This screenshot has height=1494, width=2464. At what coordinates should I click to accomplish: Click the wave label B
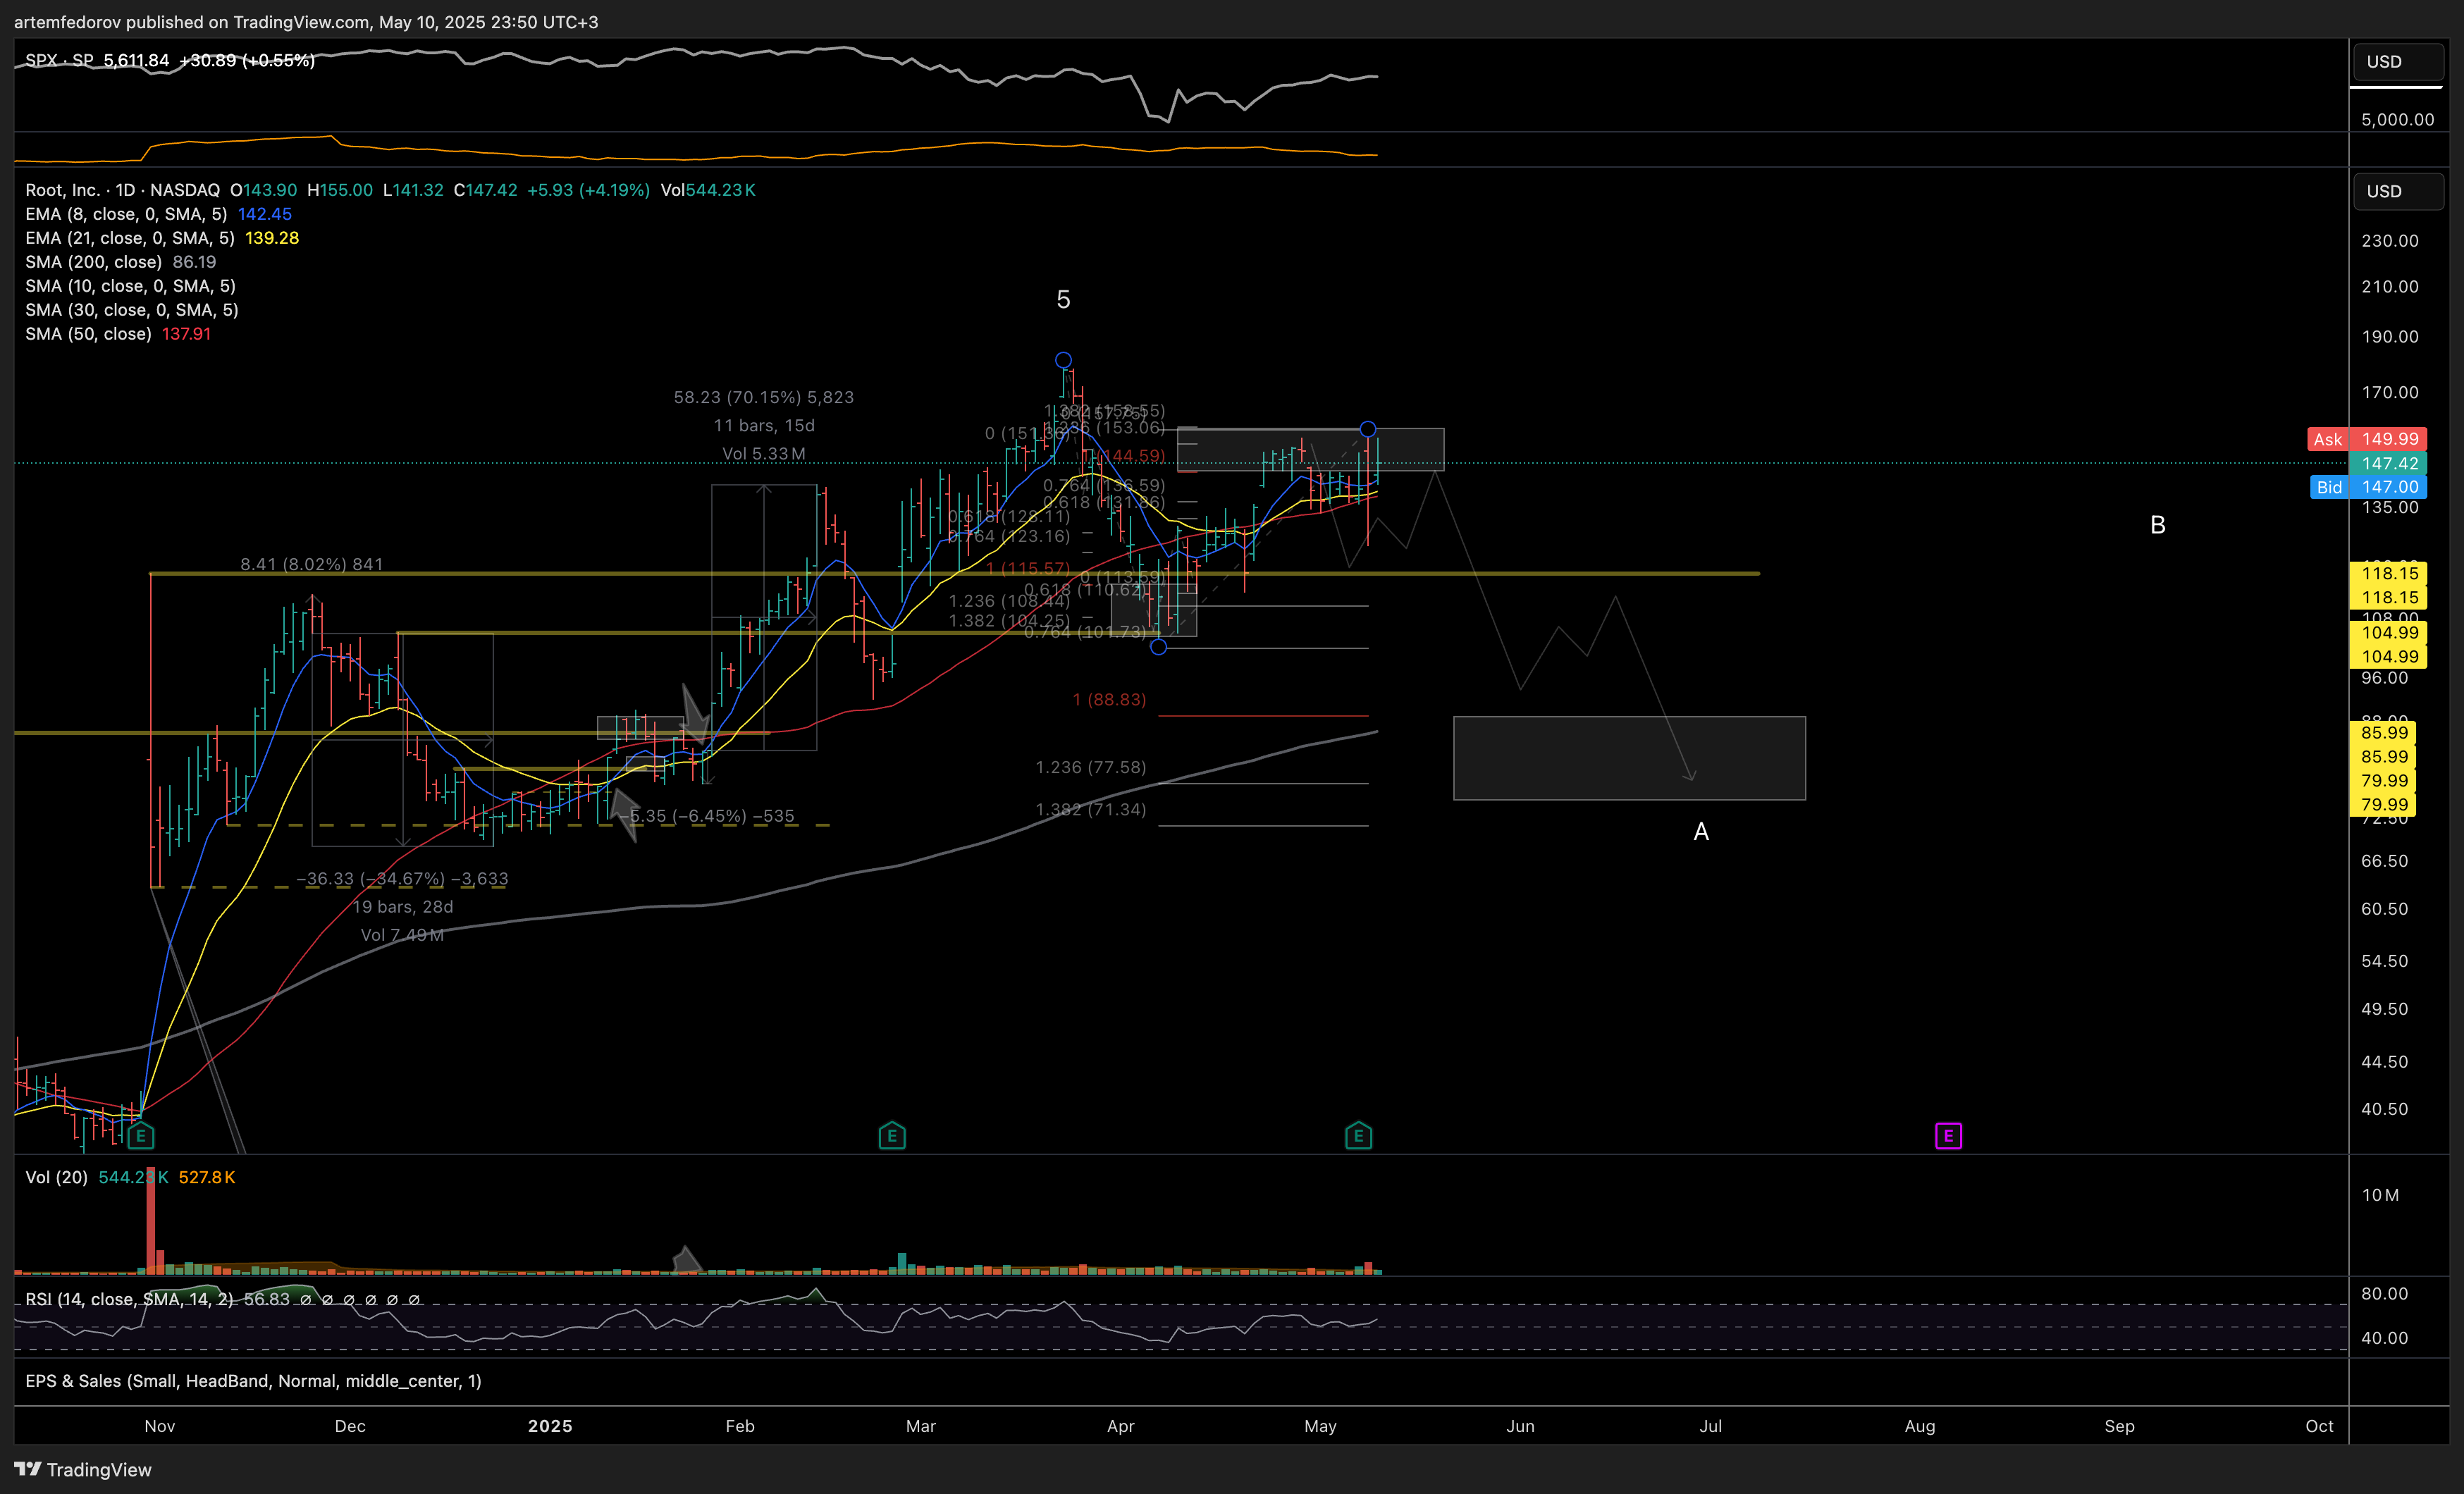coord(2157,525)
